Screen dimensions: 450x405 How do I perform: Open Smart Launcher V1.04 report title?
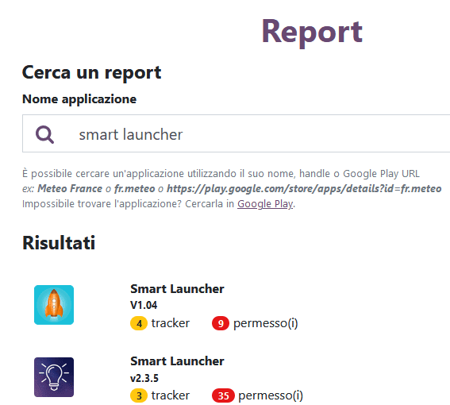(x=177, y=289)
